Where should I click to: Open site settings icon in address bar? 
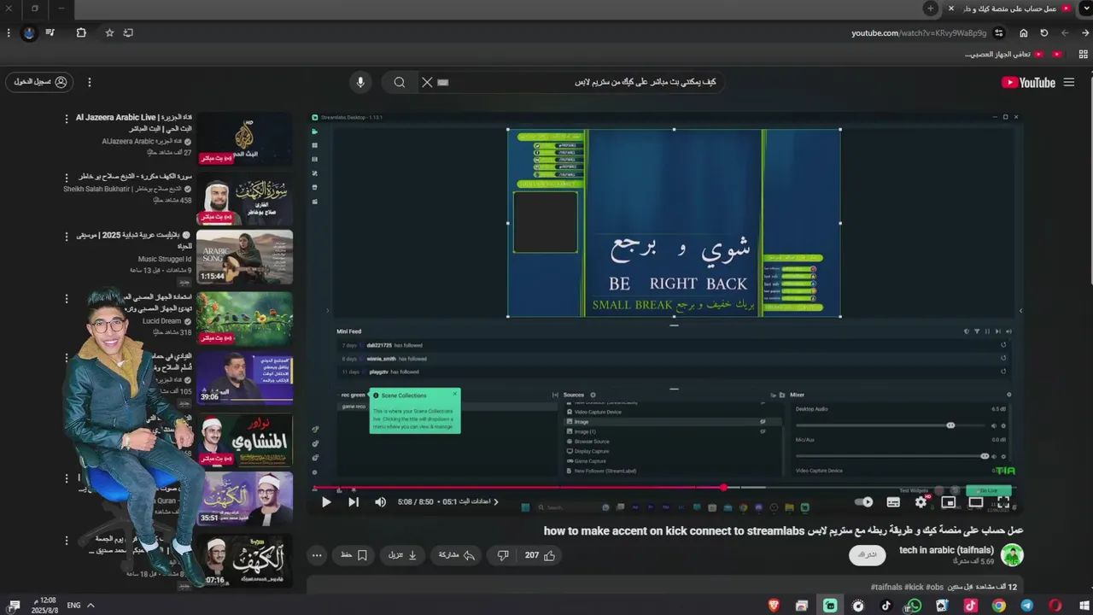click(999, 33)
